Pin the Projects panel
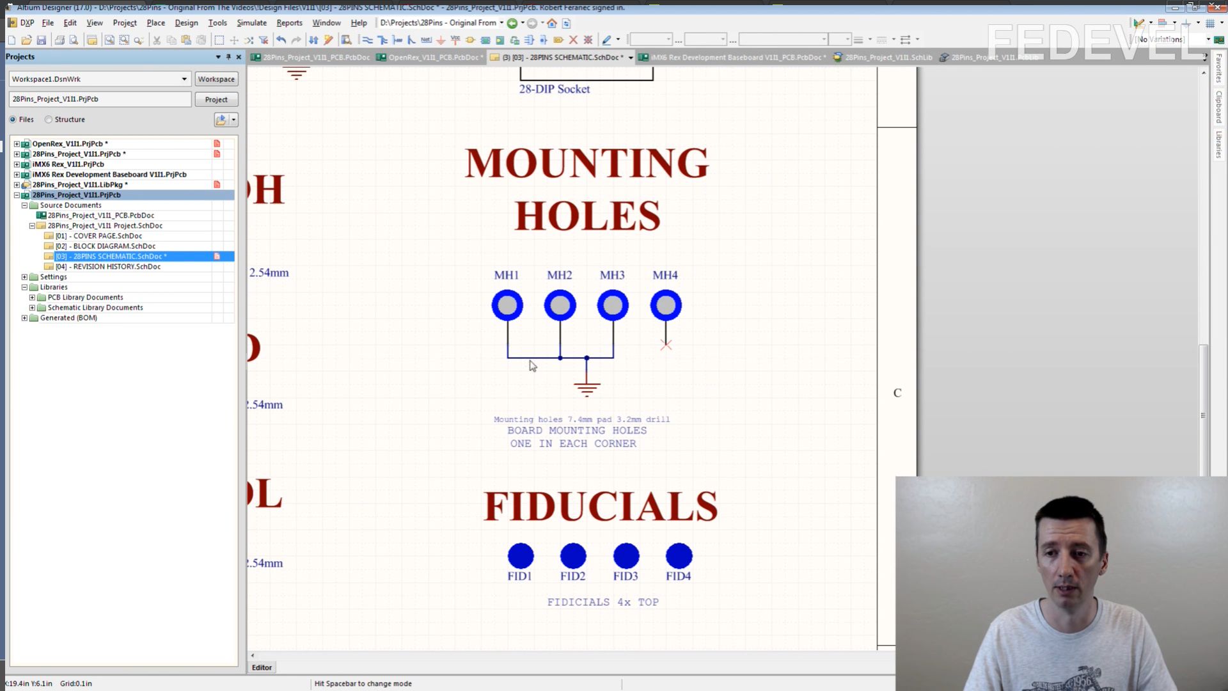The height and width of the screenshot is (691, 1228). click(228, 57)
